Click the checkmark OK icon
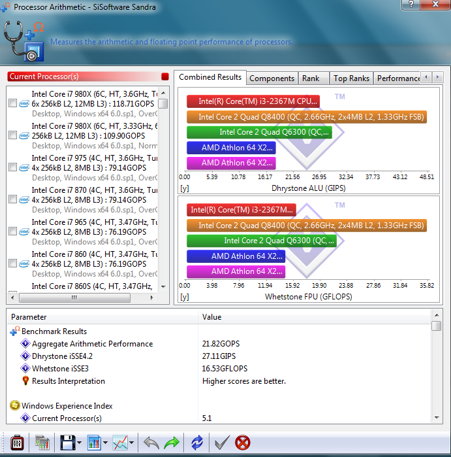This screenshot has height=457, width=451. tap(222, 443)
